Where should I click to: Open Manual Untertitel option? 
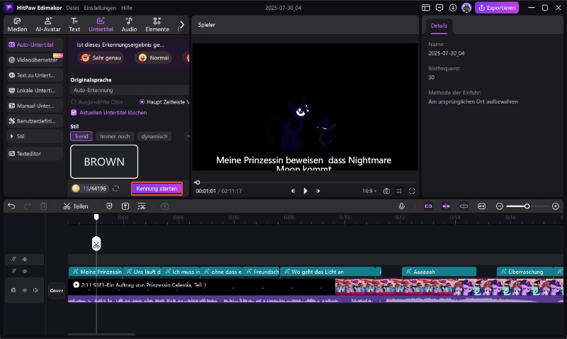[35, 106]
